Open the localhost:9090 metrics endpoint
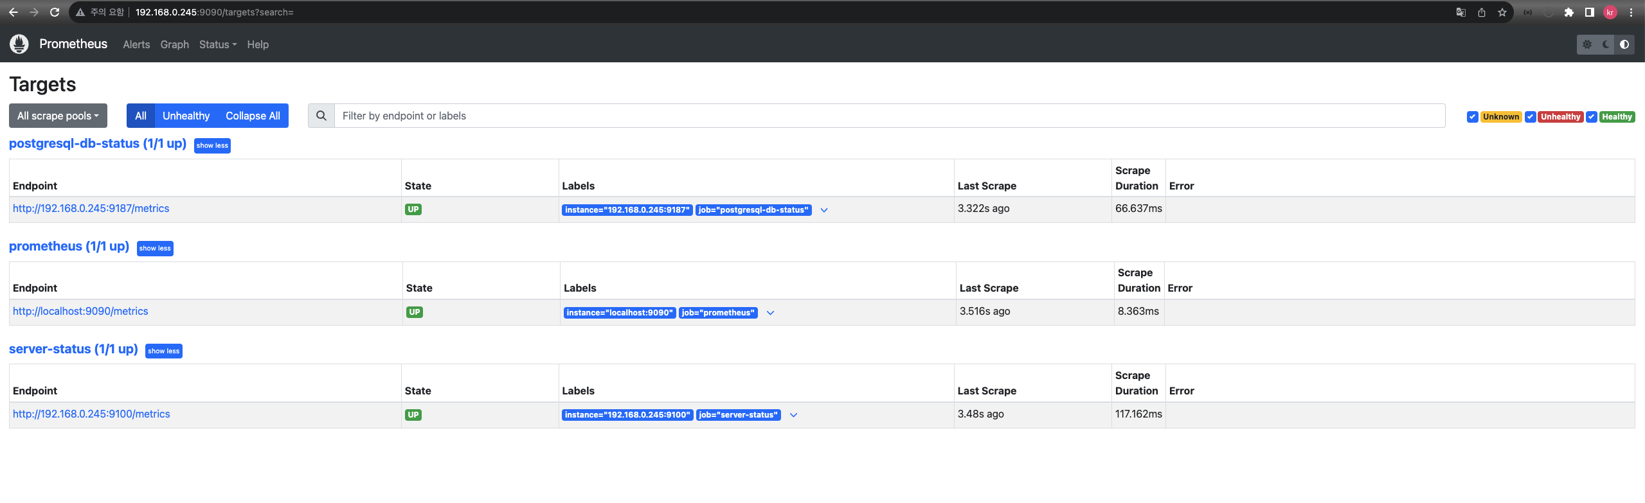Image resolution: width=1645 pixels, height=503 pixels. [80, 311]
